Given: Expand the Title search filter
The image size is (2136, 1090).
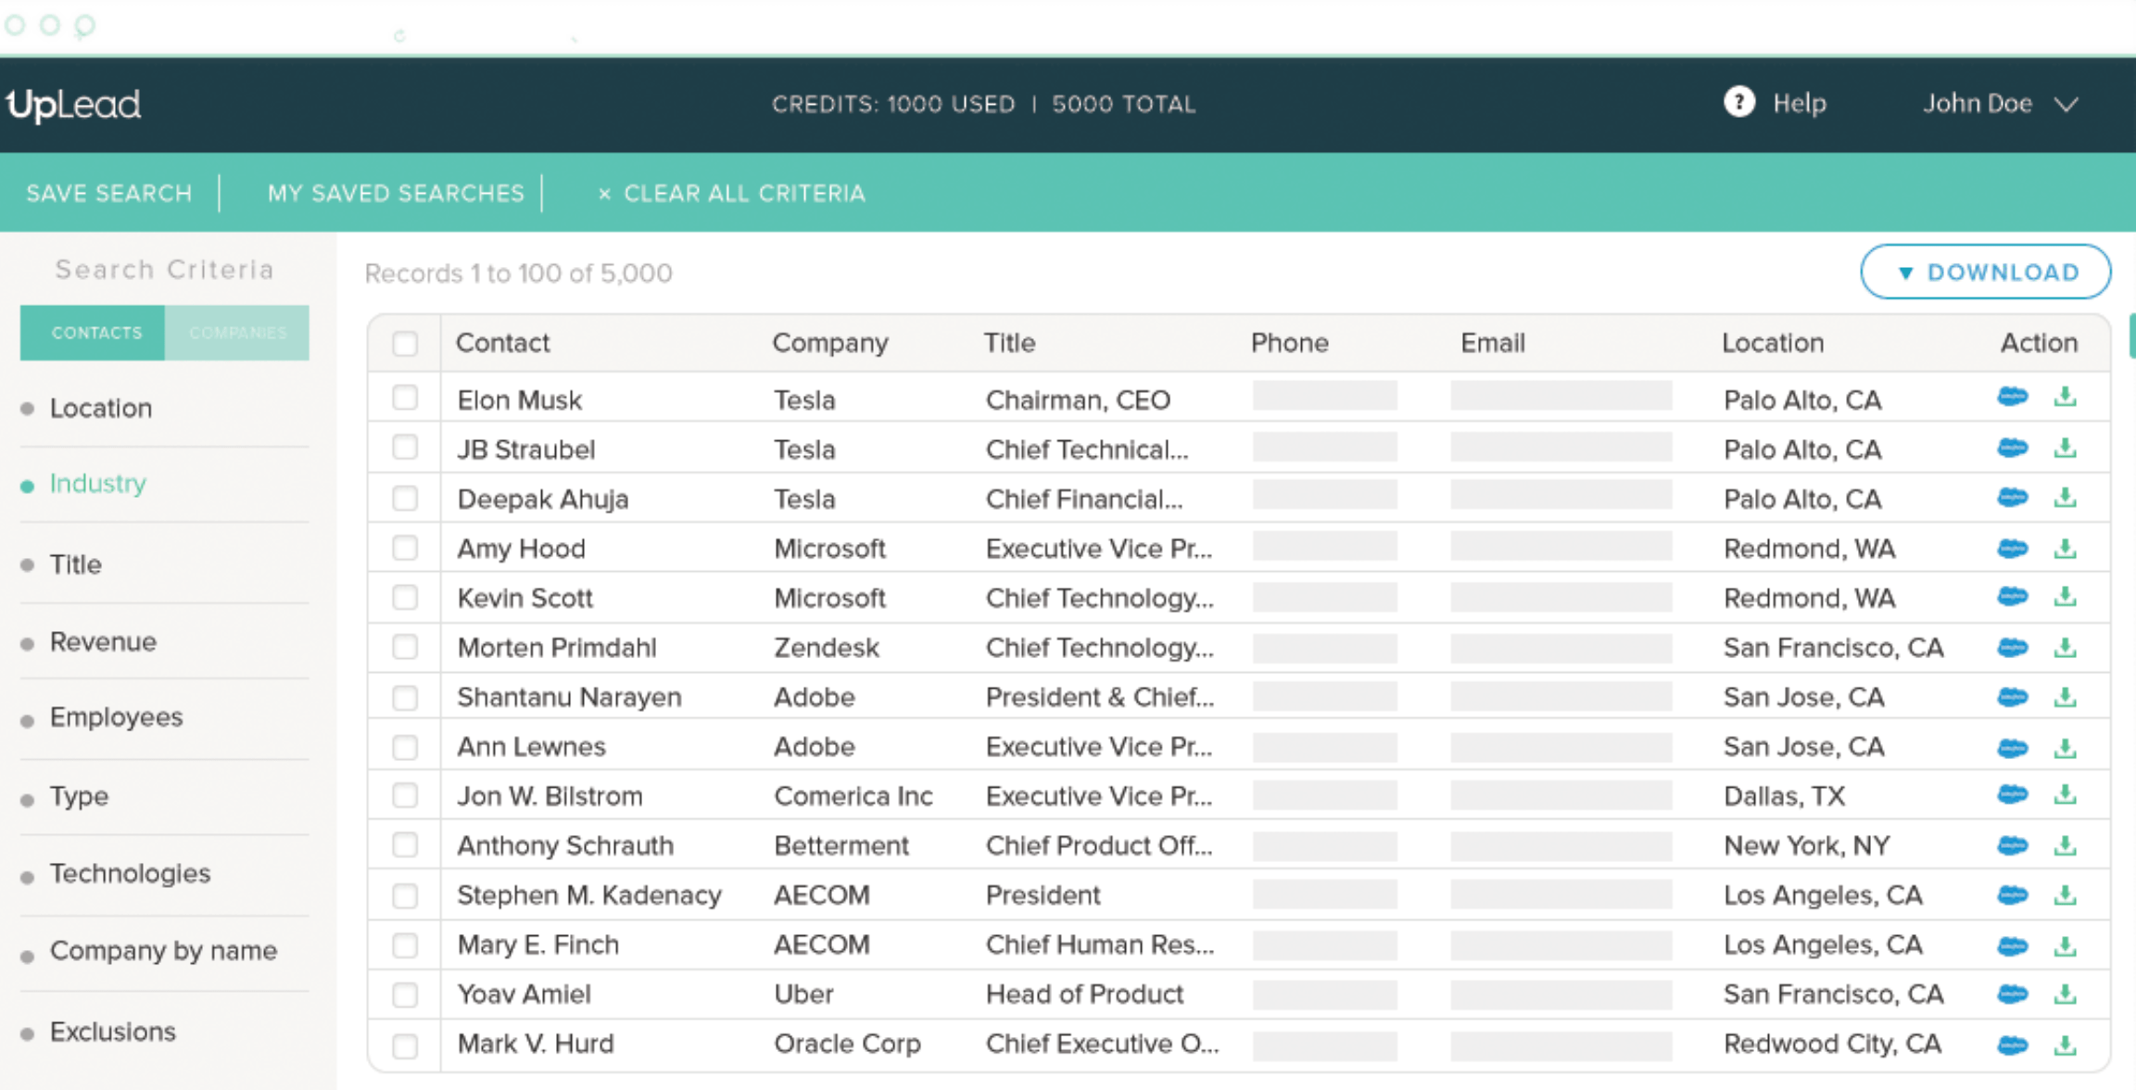Looking at the screenshot, I should pyautogui.click(x=75, y=564).
